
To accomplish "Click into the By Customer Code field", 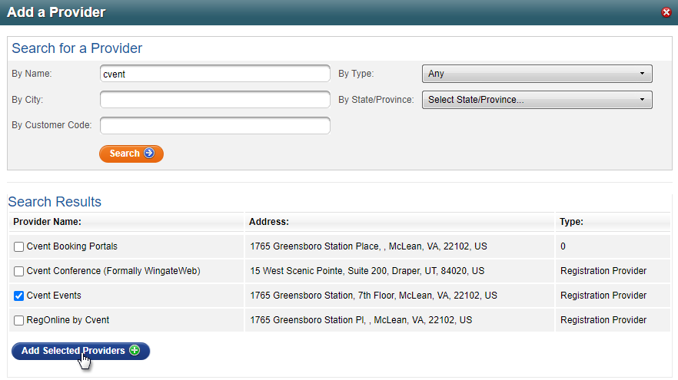I will [215, 125].
